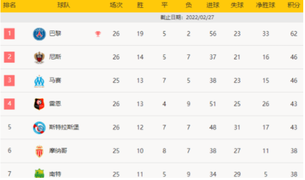The height and width of the screenshot is (180, 305).
Task: Sort by the 净胜球 column header
Action: pos(265,5)
